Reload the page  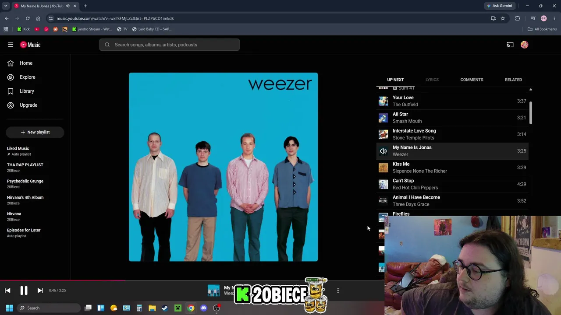pyautogui.click(x=28, y=18)
